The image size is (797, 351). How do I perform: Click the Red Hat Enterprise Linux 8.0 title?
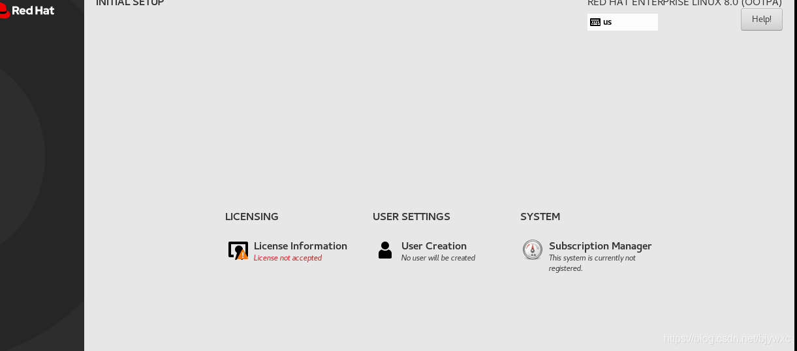[x=684, y=3]
